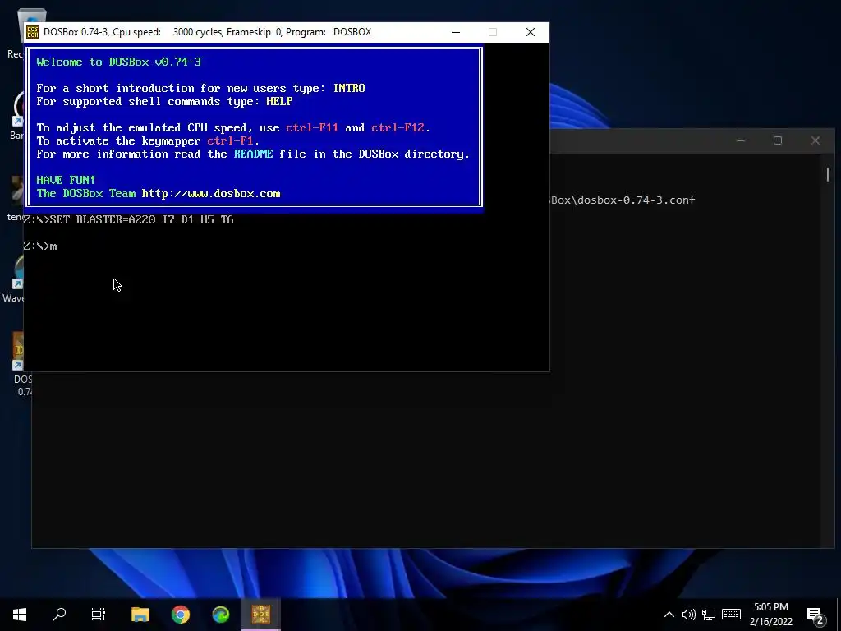Select the DOSBox taskbar button
Screen dimensions: 841x631
coord(261,614)
